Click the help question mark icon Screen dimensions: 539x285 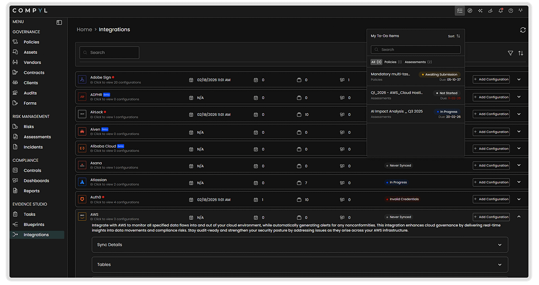tap(511, 11)
